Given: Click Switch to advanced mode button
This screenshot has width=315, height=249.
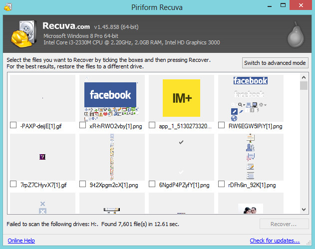Looking at the screenshot, I should pos(275,63).
